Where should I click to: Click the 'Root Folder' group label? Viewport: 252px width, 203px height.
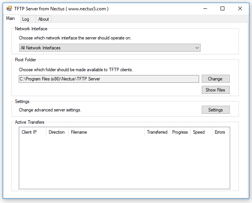coord(26,60)
